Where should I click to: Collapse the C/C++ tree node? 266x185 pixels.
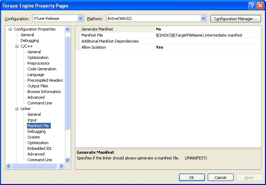pos(17,46)
